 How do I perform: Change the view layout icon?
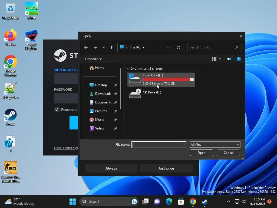point(214,59)
